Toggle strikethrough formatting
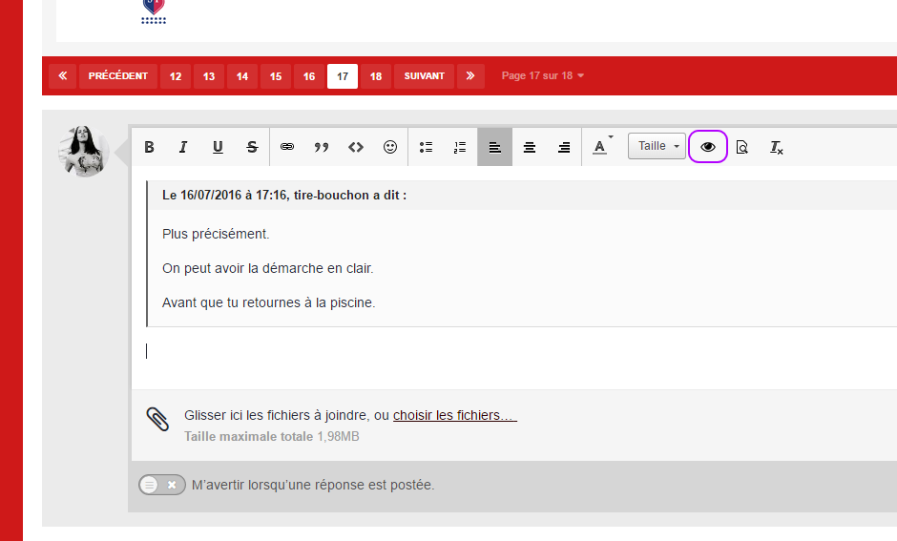The height and width of the screenshot is (541, 897). (252, 147)
